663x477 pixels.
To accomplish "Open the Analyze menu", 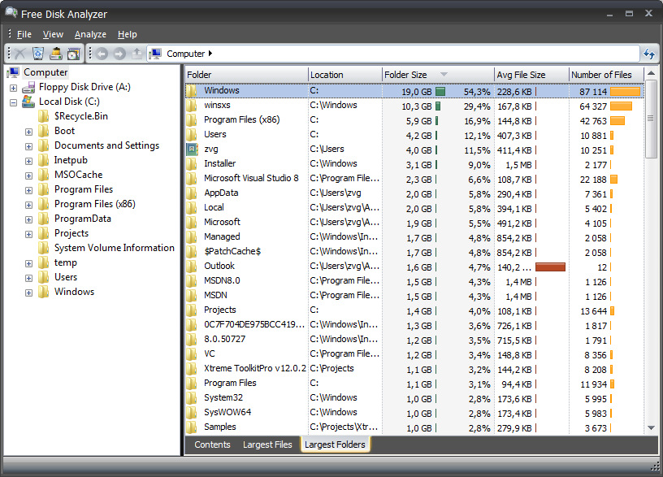I will tap(90, 34).
